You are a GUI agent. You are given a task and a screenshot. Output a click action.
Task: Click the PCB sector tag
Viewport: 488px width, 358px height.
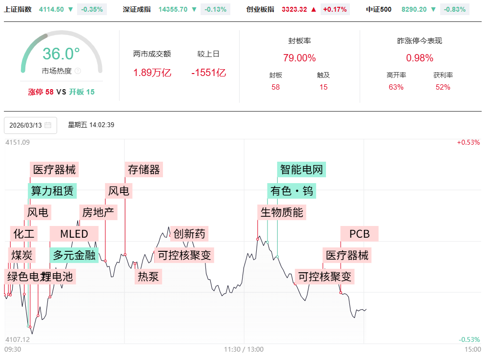pyautogui.click(x=359, y=234)
